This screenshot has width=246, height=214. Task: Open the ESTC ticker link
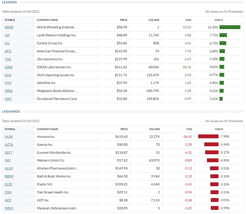8,184
